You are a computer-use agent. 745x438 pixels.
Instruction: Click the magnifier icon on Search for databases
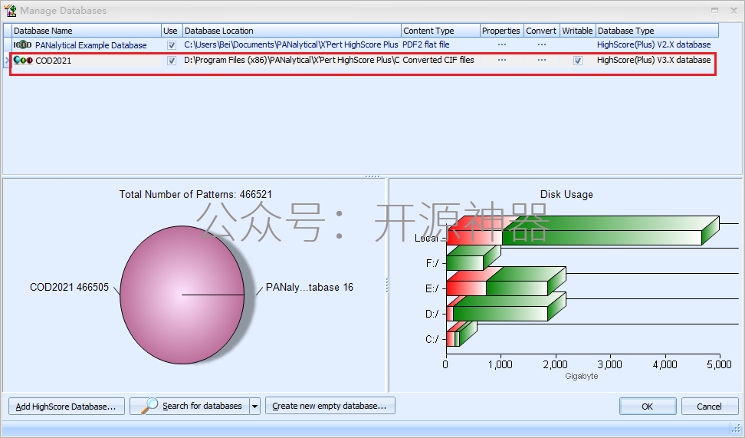coord(149,406)
